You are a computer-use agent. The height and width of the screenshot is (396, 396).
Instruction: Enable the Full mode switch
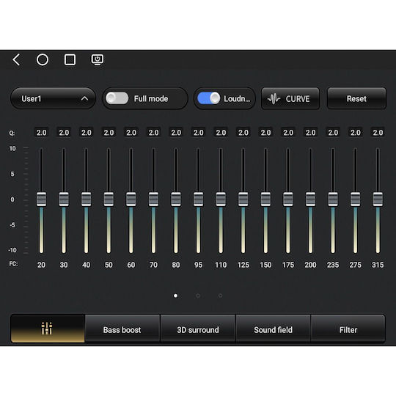[x=117, y=98]
